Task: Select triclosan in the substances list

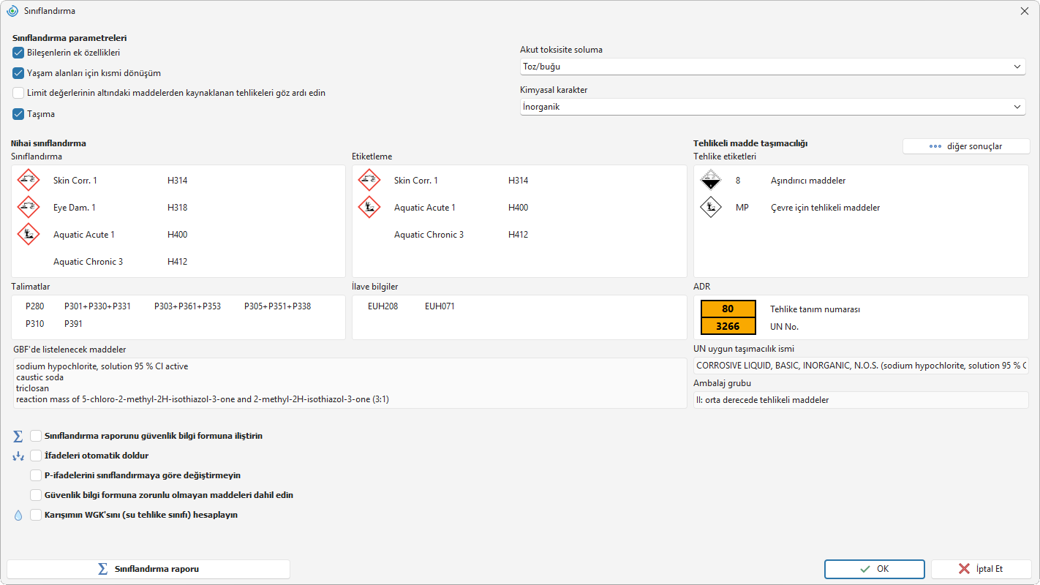Action: click(x=33, y=388)
